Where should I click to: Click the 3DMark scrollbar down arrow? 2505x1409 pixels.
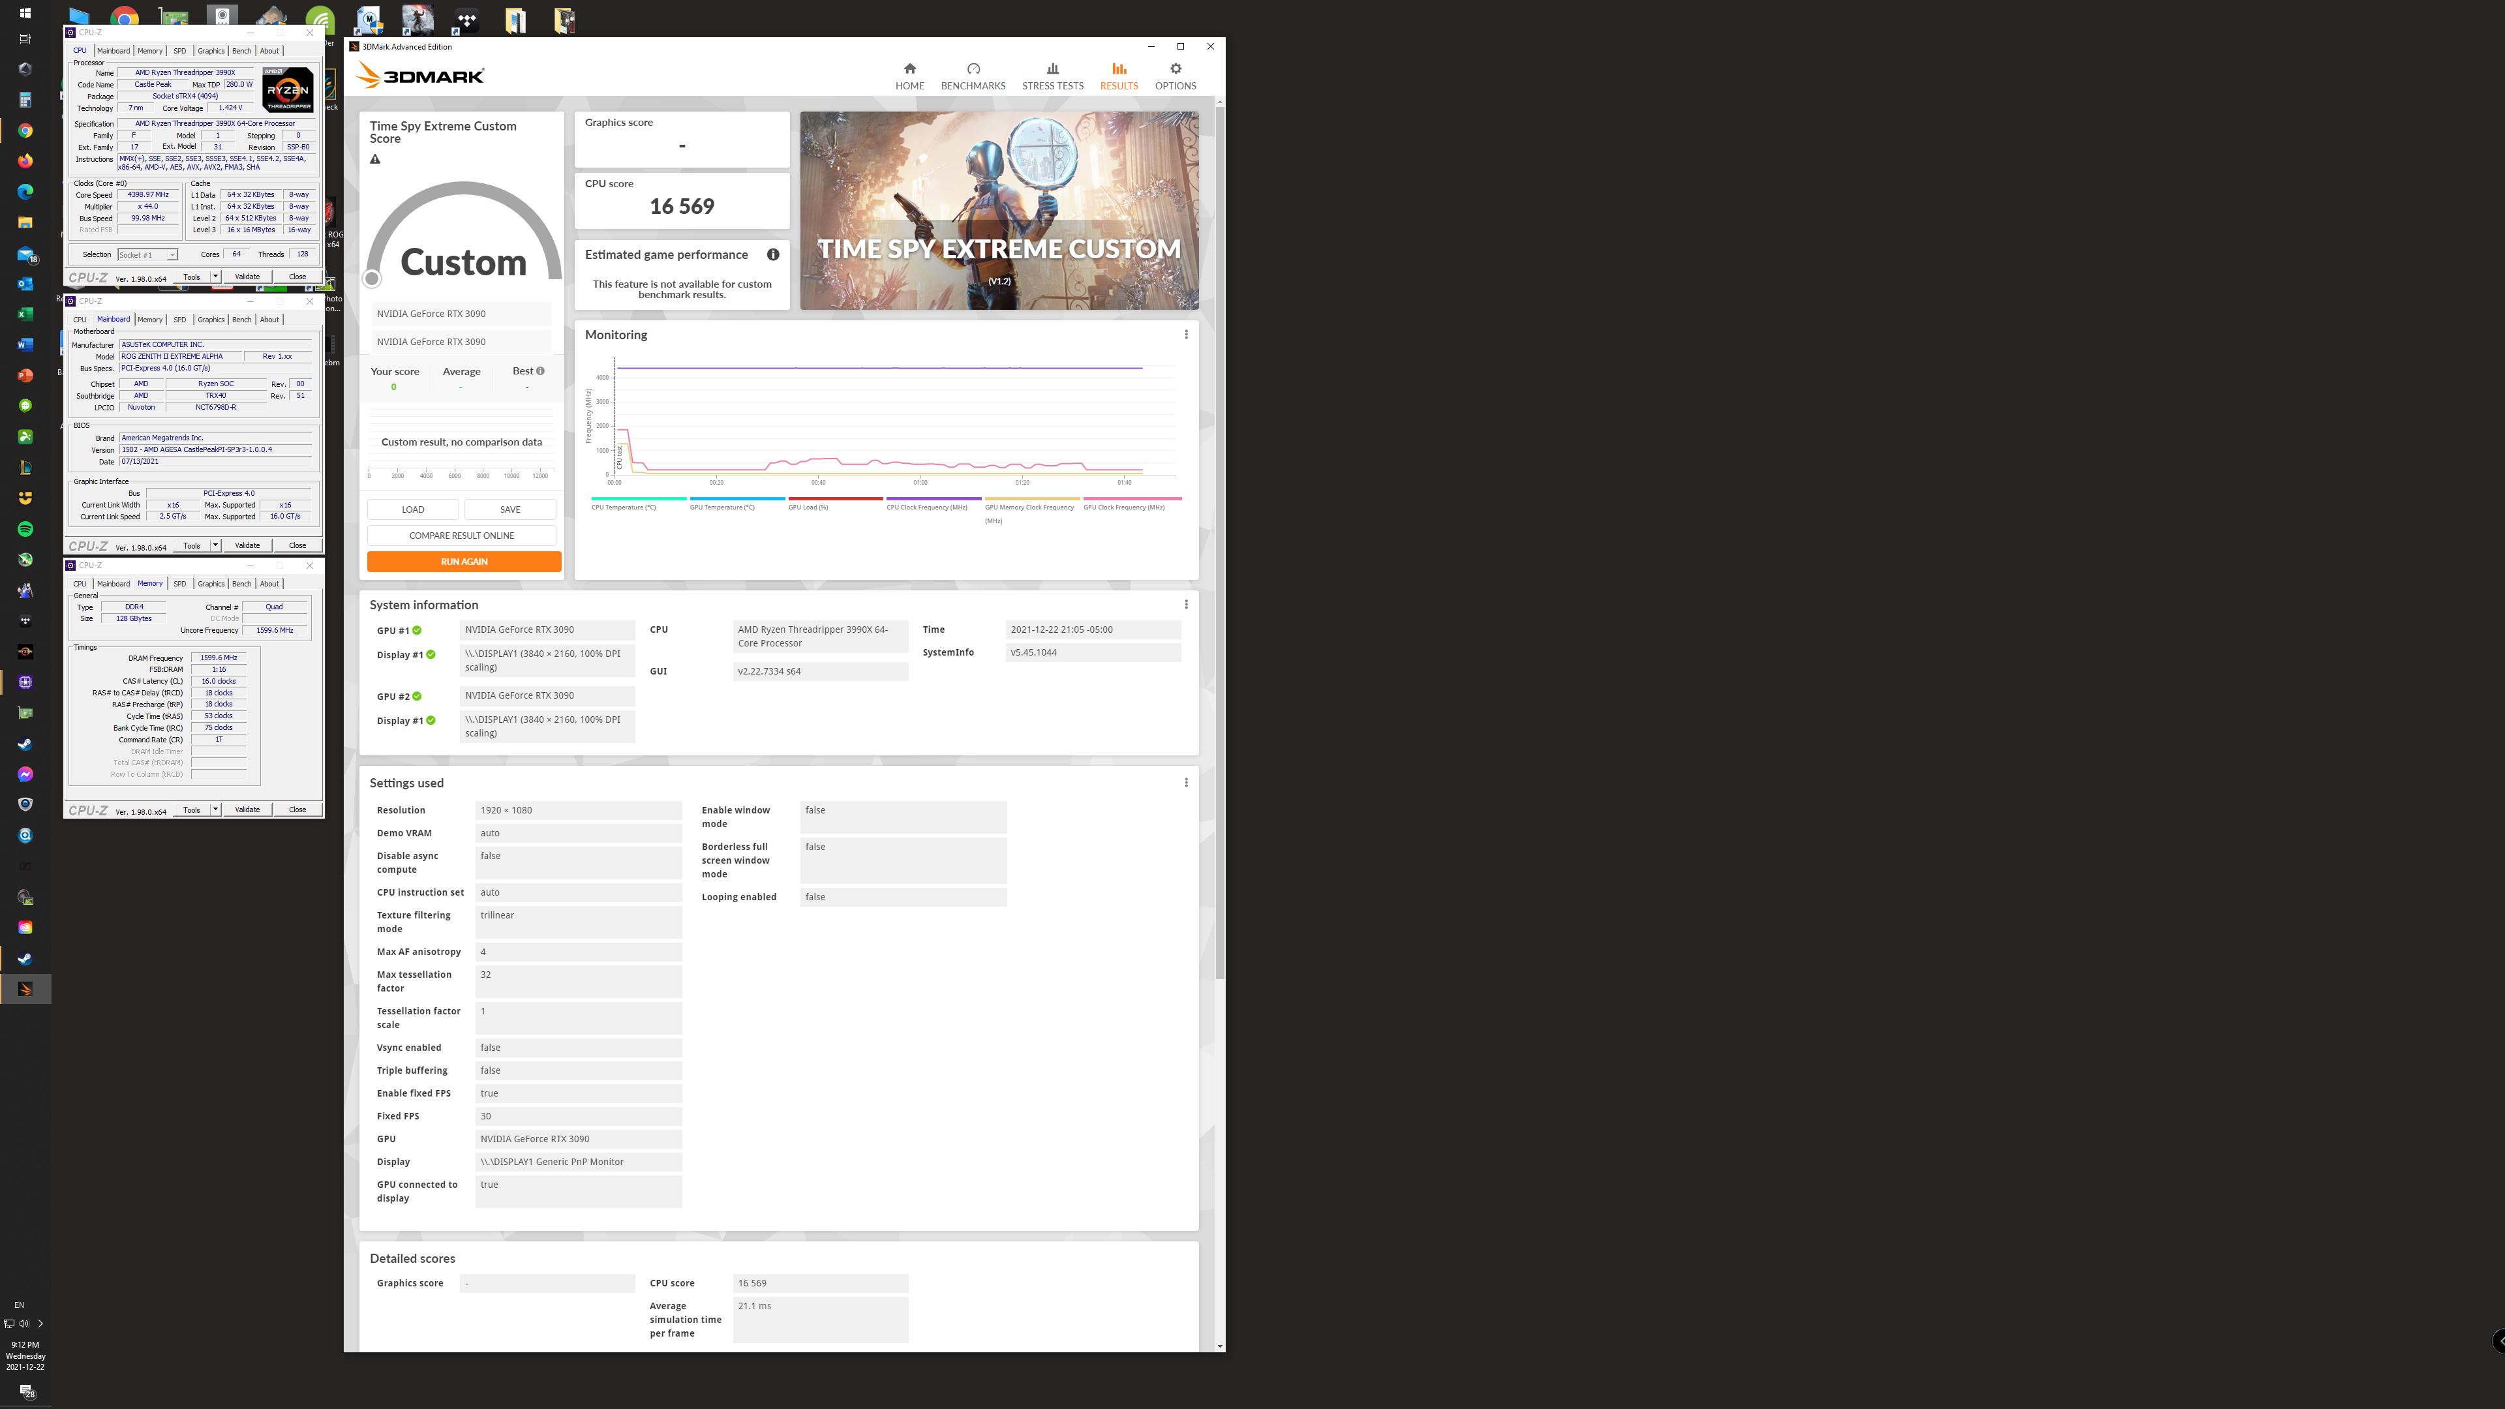(1219, 1347)
